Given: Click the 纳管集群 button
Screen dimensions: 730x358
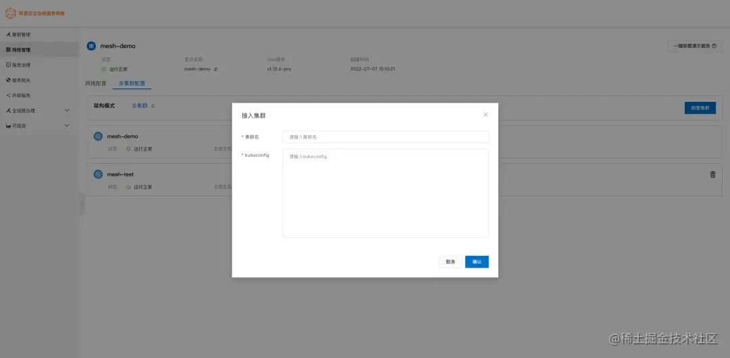Looking at the screenshot, I should tap(700, 107).
